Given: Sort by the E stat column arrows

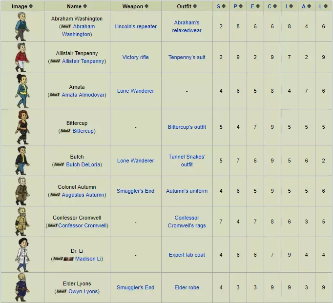Looking at the screenshot, I should pyautogui.click(x=258, y=6).
